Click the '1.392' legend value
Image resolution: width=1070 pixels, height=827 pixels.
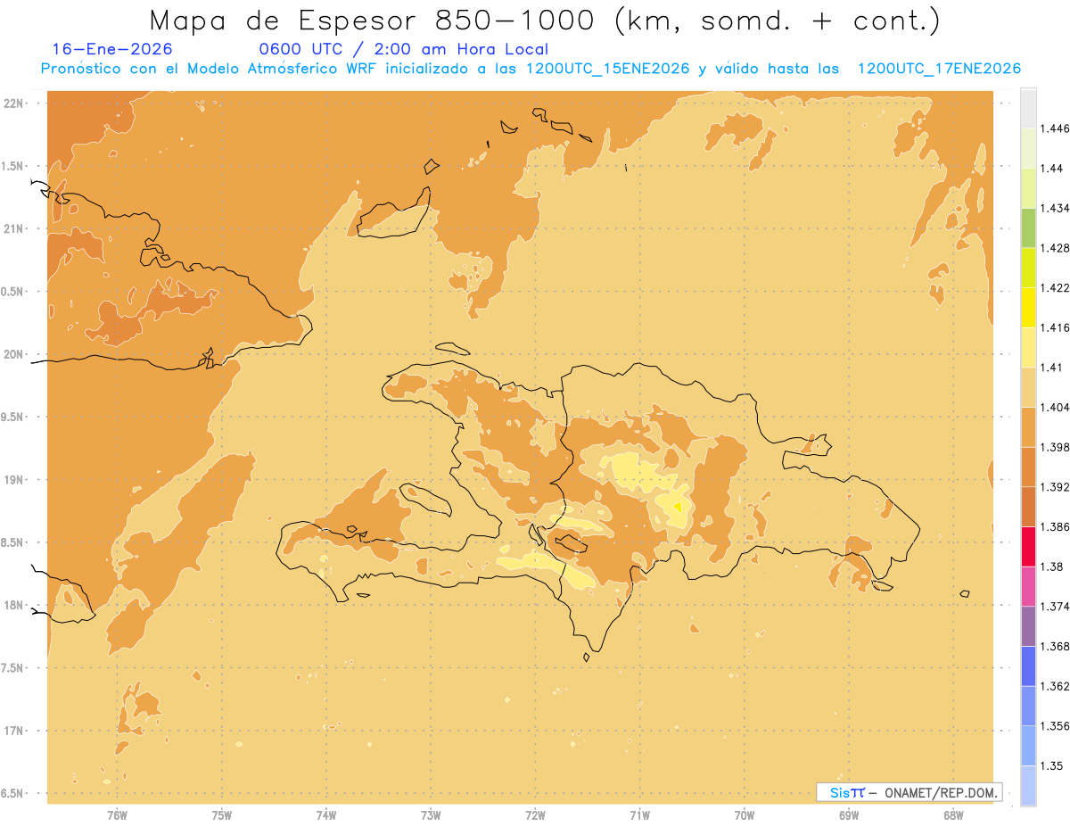[x=1055, y=487]
